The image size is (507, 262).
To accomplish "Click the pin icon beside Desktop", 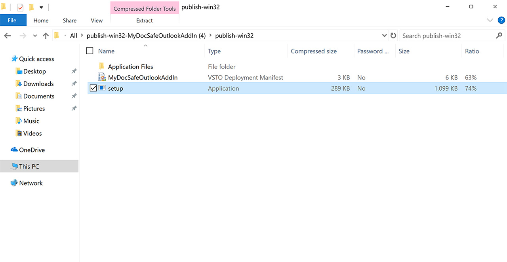I will tap(74, 71).
